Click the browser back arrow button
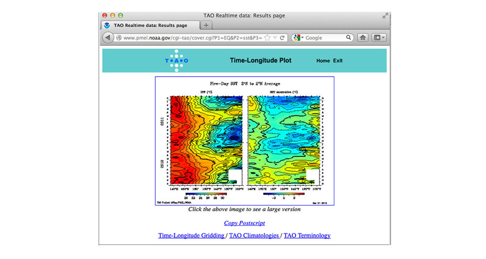Viewport: 486px width, 259px height. (x=108, y=38)
